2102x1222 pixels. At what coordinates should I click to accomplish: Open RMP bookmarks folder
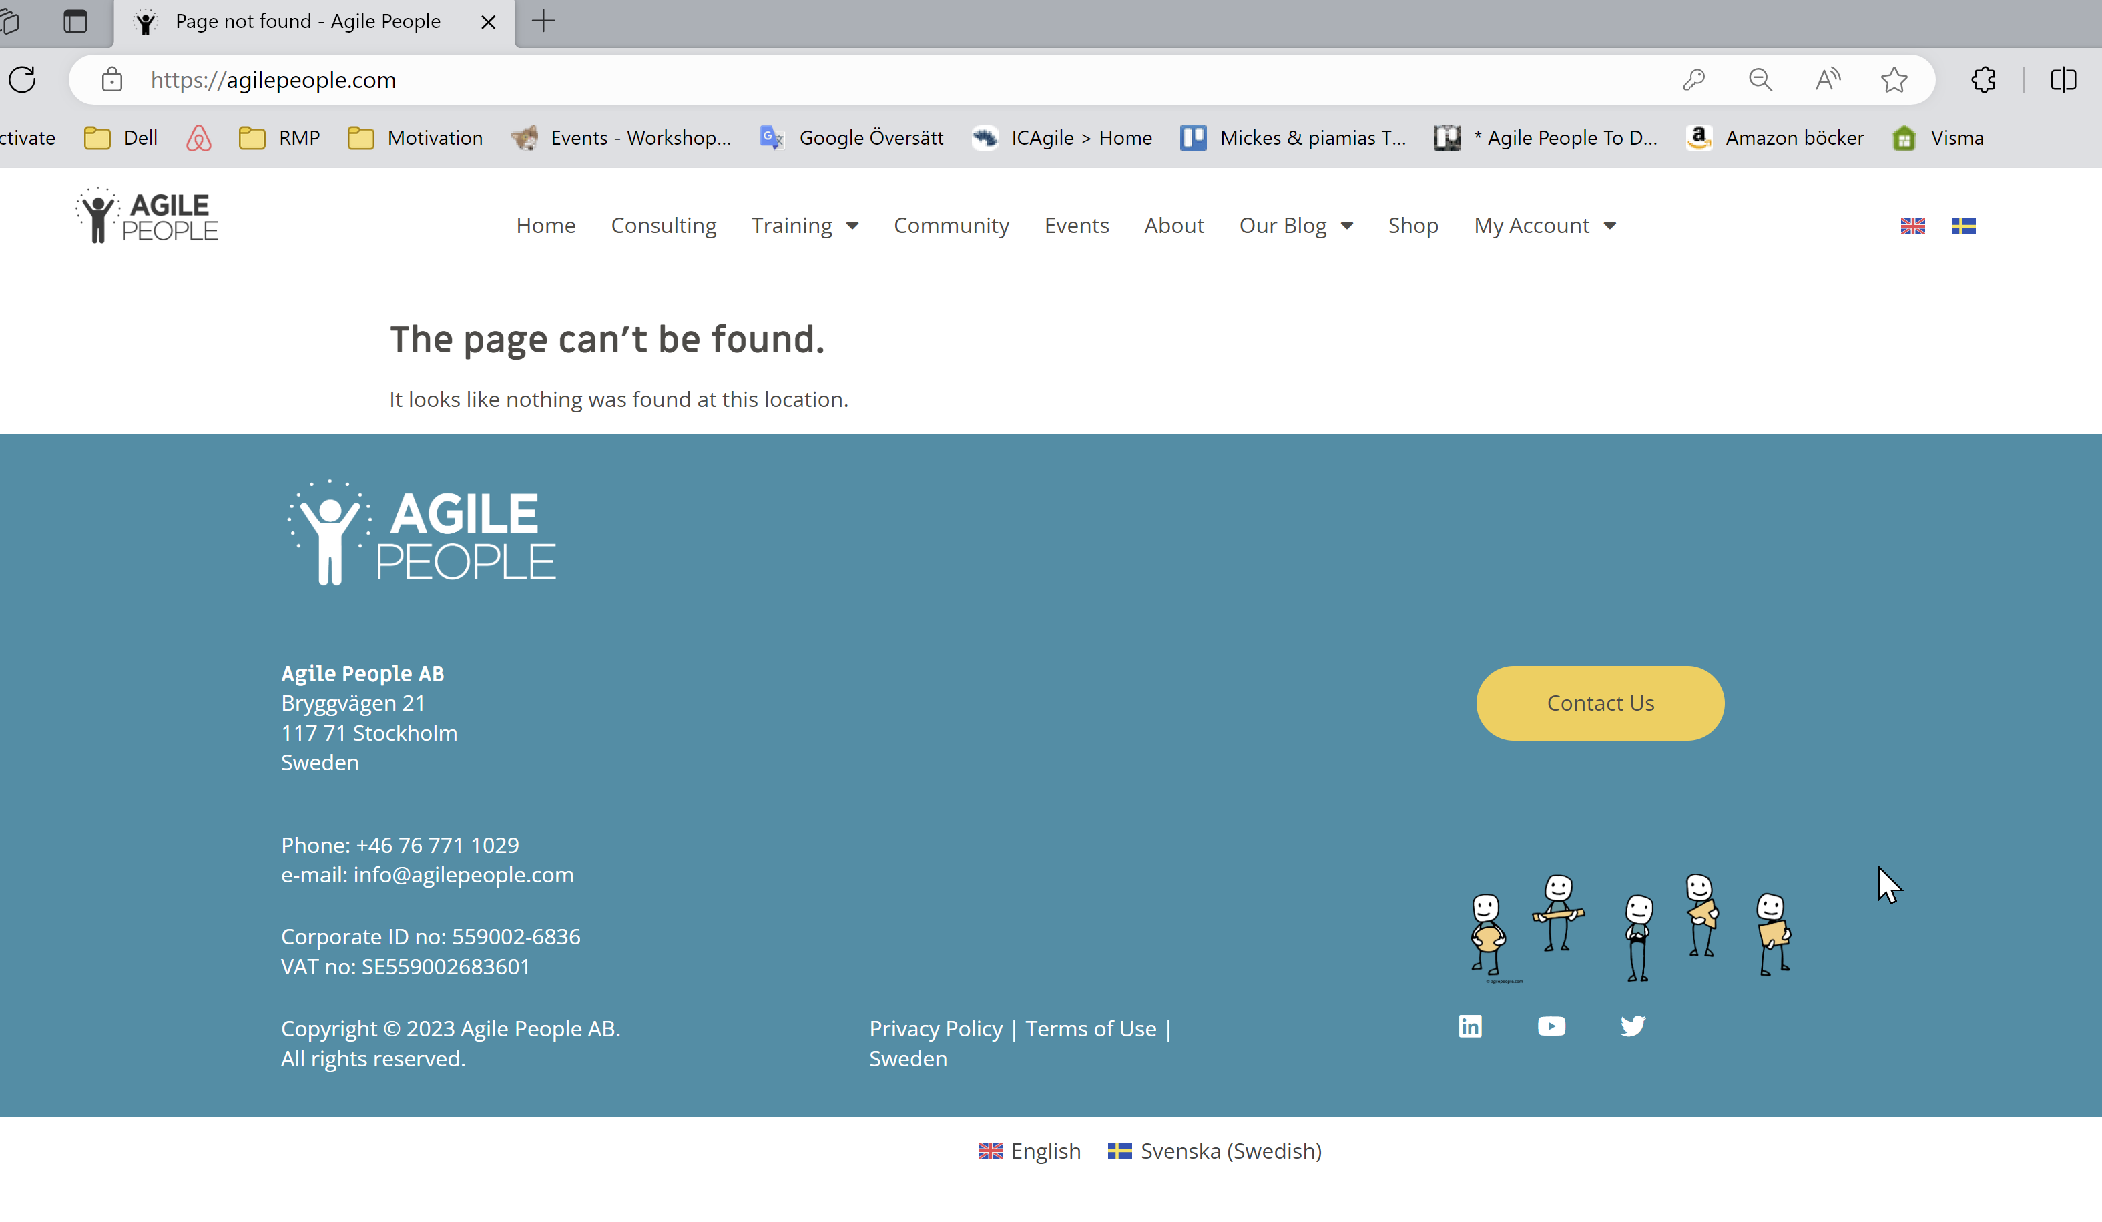click(x=280, y=137)
